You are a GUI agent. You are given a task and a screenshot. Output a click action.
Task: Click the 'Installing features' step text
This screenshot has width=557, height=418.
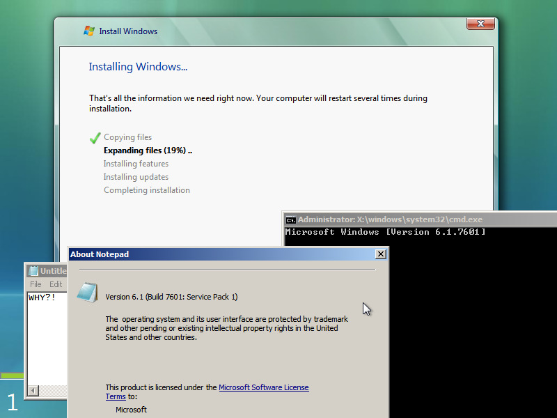136,164
